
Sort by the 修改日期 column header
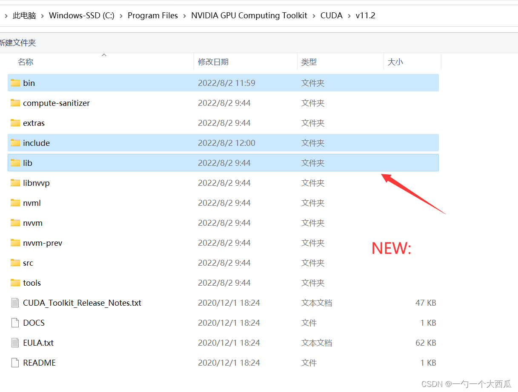[213, 62]
